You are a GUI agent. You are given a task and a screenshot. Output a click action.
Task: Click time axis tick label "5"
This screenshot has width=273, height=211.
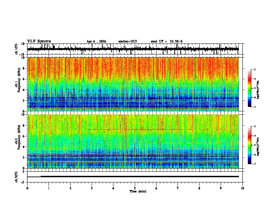click(135, 188)
